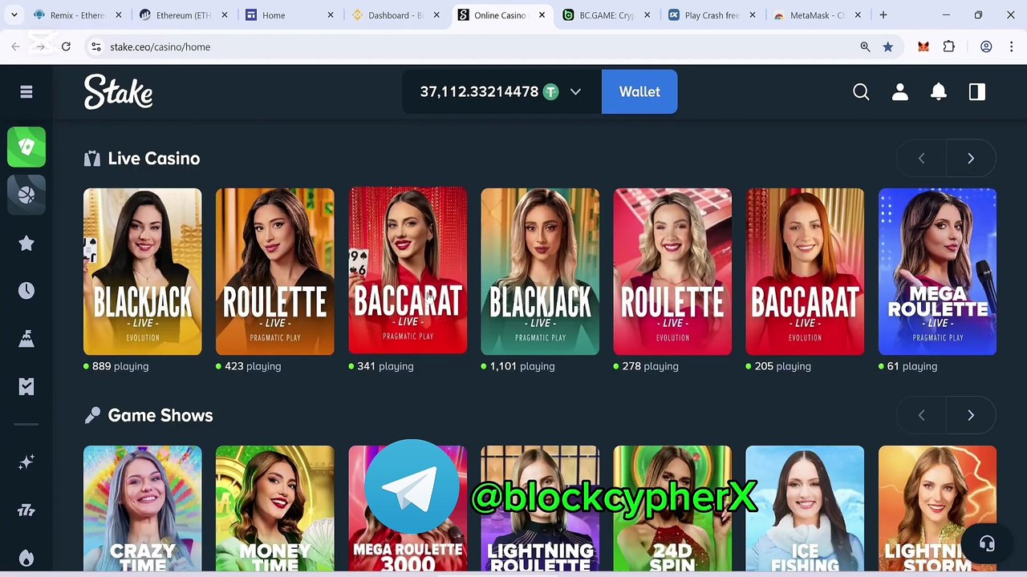Open a new browser tab

pos(883,15)
